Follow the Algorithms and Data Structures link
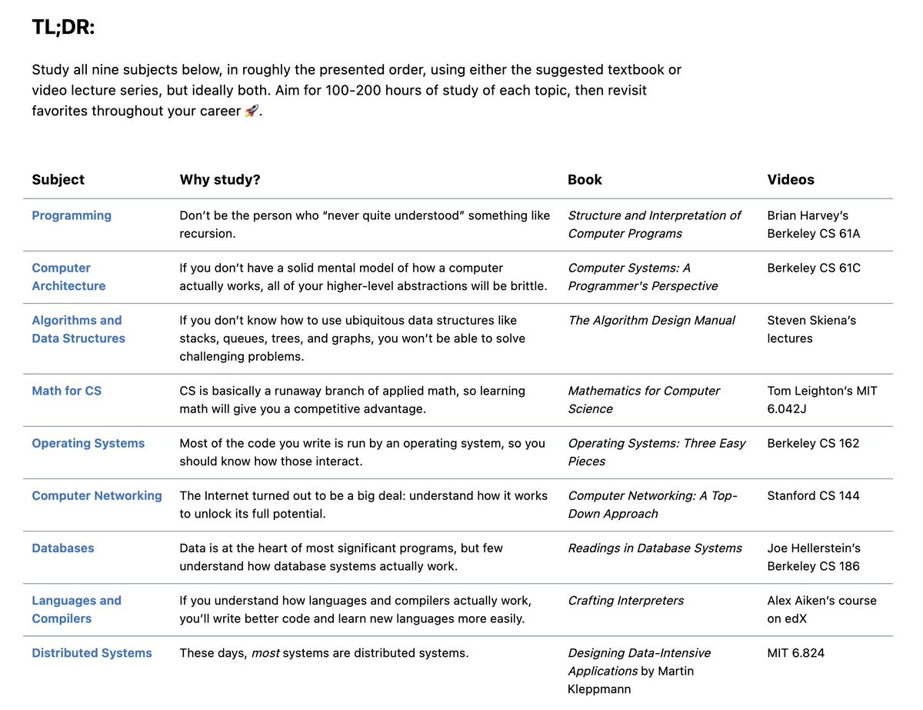Image resolution: width=923 pixels, height=710 pixels. click(x=78, y=329)
